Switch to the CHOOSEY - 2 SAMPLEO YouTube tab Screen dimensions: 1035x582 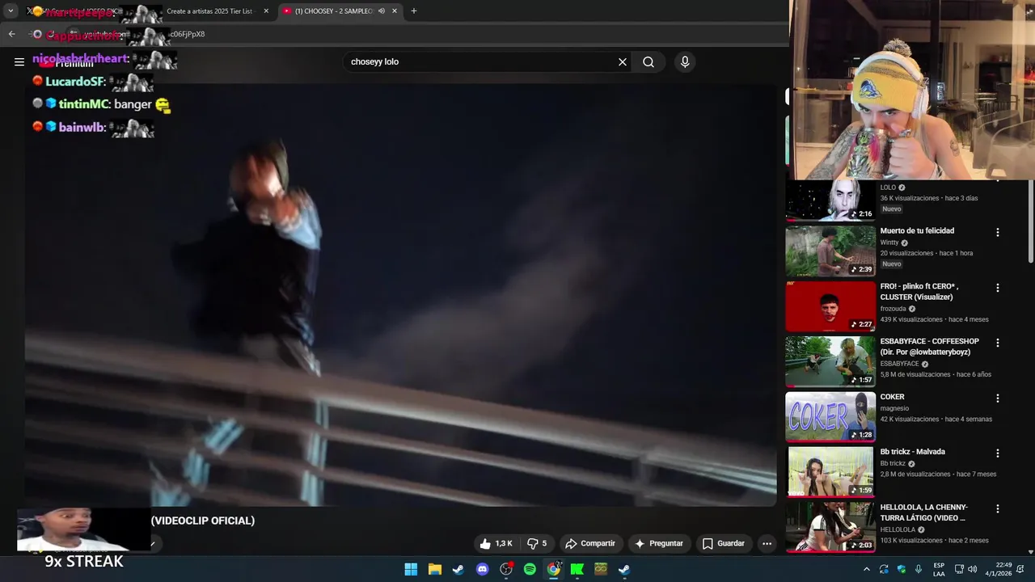click(x=333, y=11)
